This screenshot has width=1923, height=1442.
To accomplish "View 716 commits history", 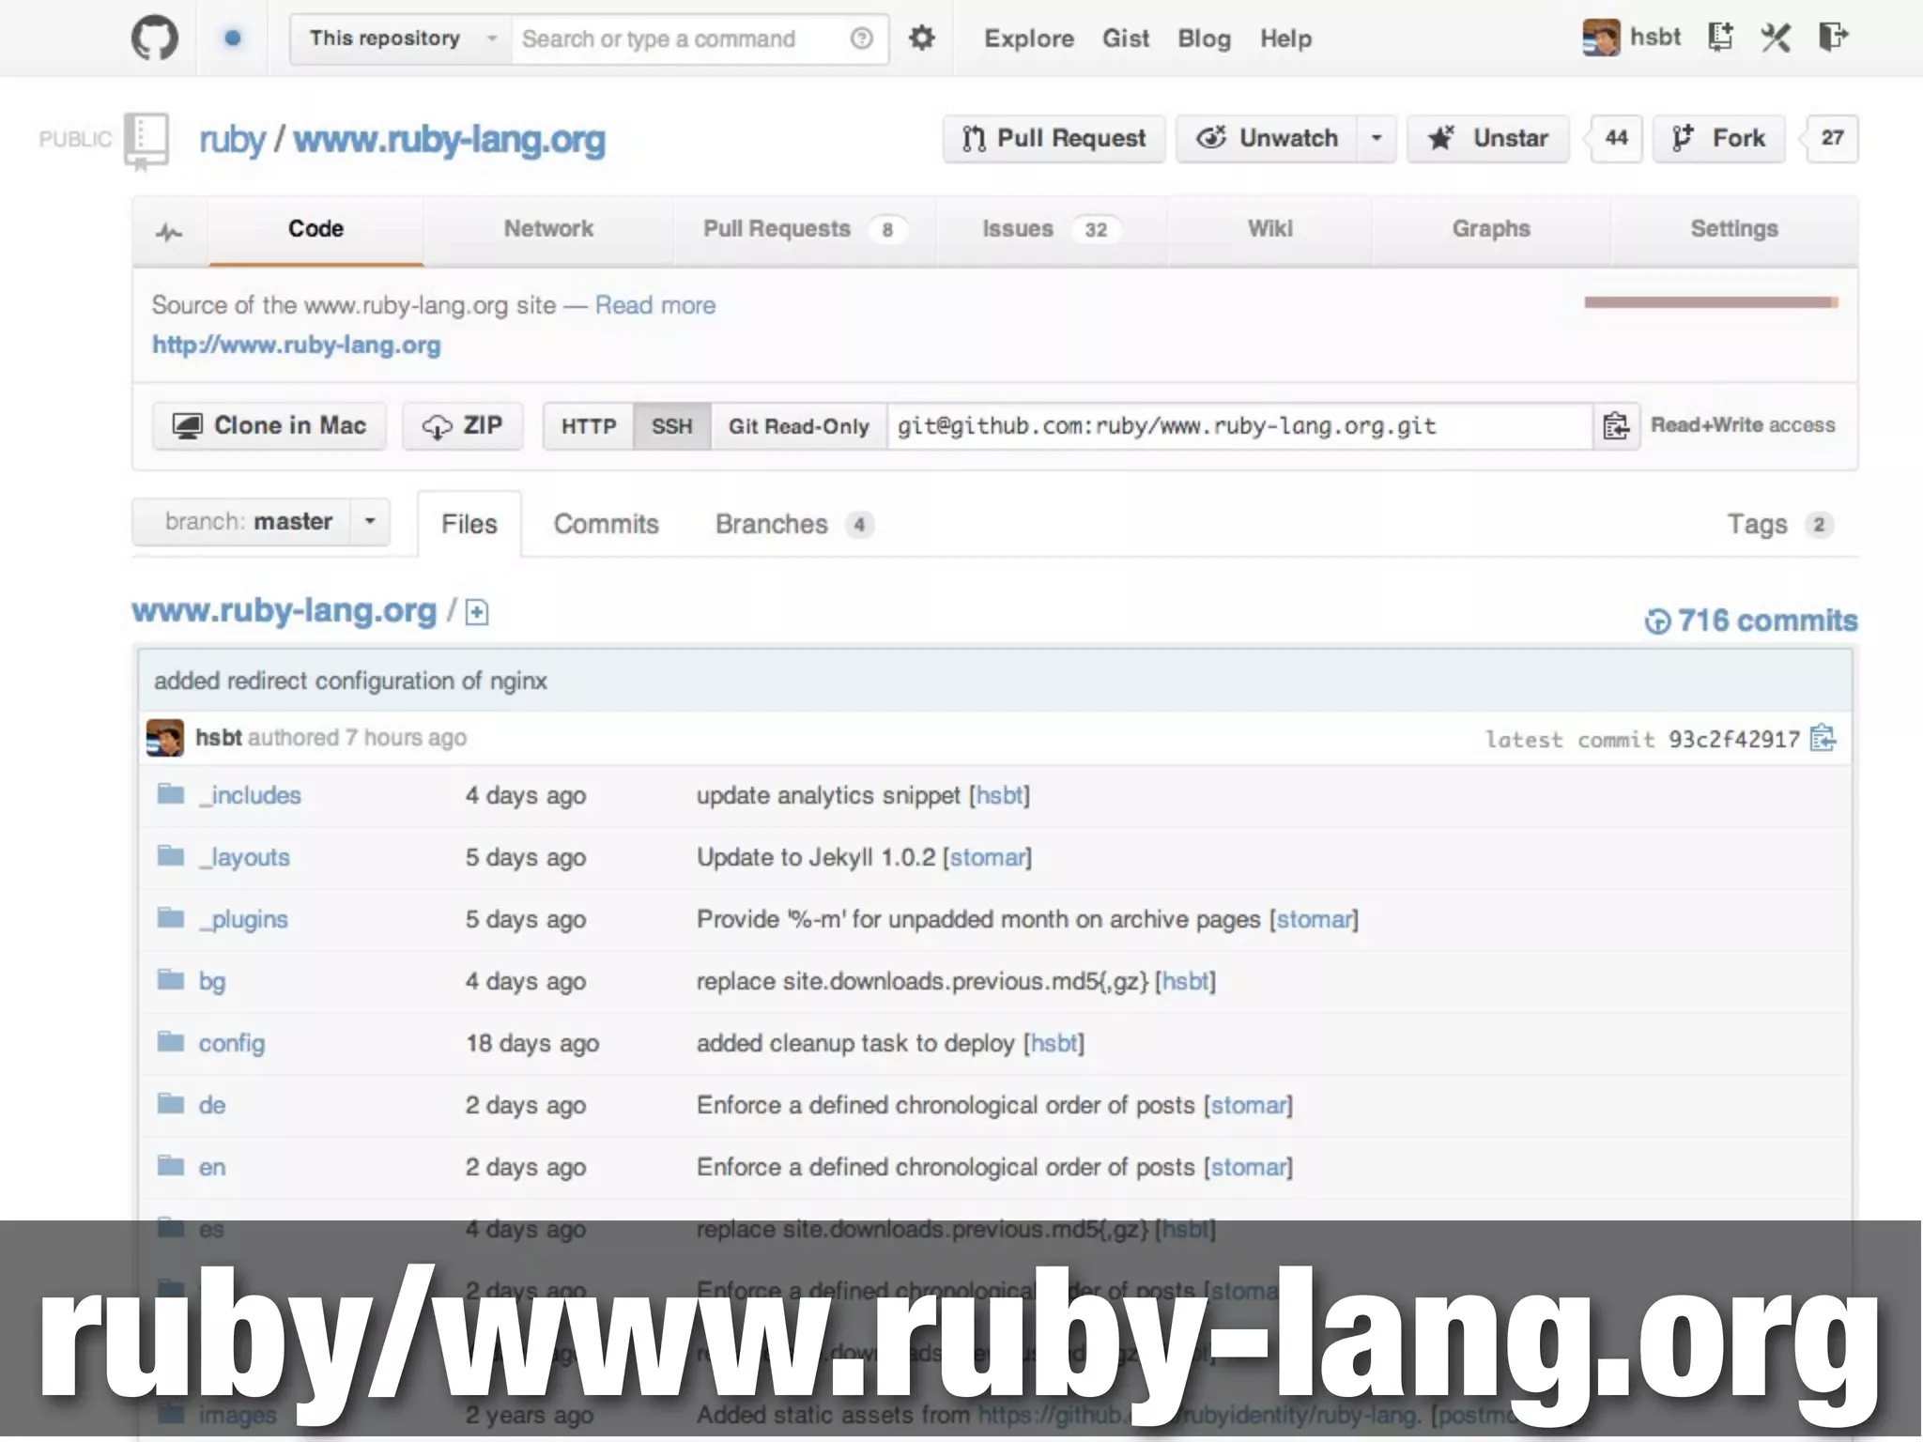I will click(1752, 621).
